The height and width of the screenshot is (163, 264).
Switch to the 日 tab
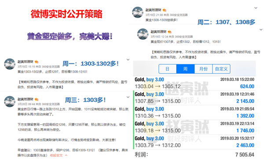tap(167, 69)
